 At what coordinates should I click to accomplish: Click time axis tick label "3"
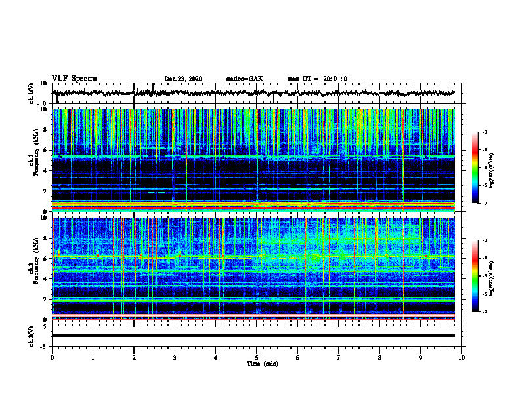coord(175,358)
